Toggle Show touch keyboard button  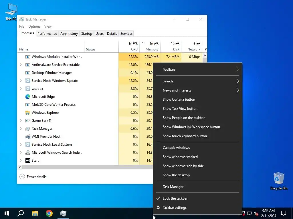coord(197,136)
